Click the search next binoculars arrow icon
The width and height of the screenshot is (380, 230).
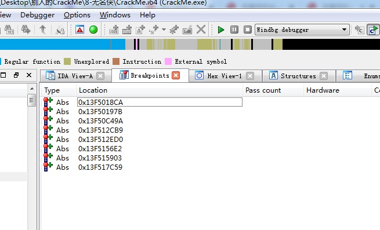coord(26,30)
